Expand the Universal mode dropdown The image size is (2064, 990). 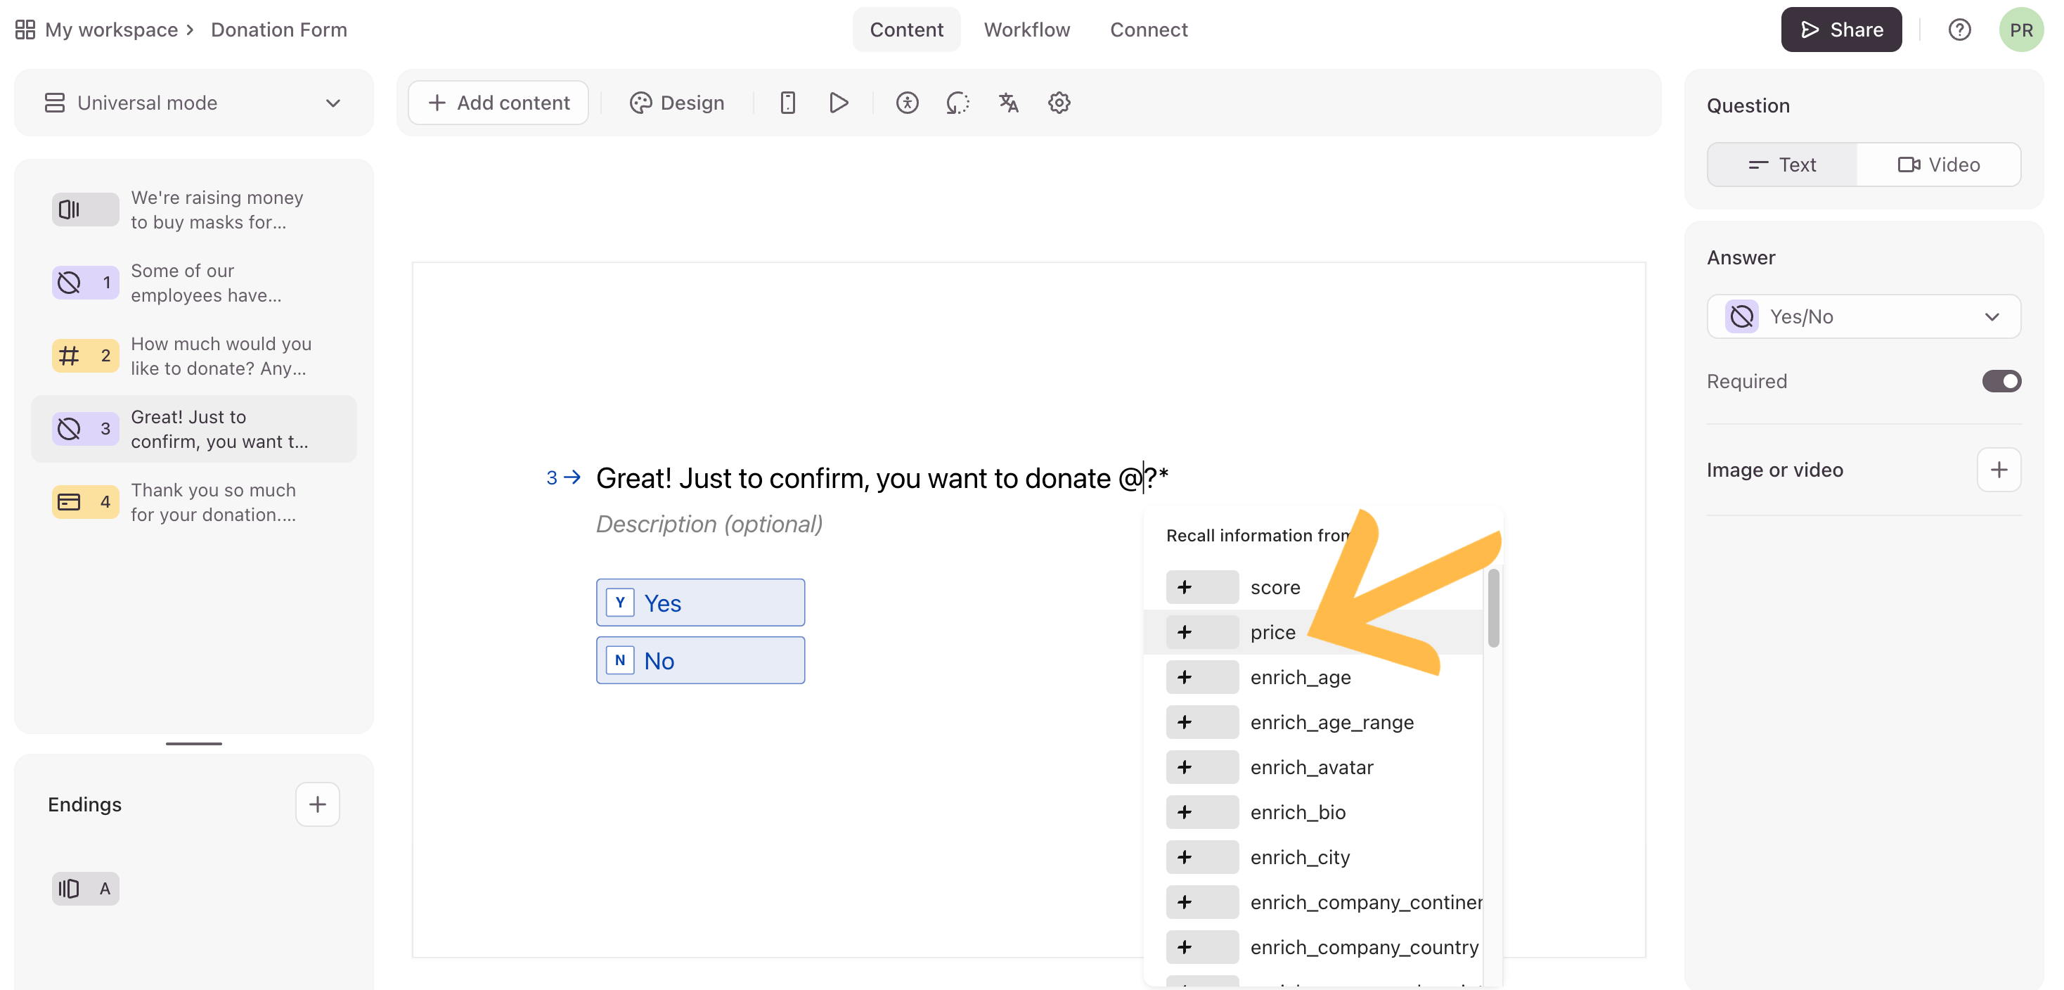tap(193, 103)
